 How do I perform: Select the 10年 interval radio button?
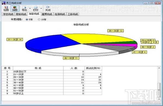click(39, 20)
